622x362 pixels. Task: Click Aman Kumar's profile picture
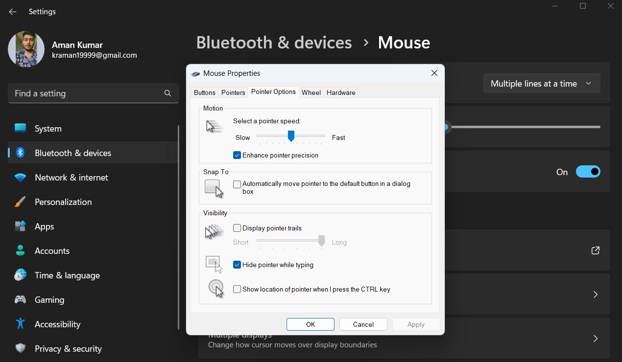[x=26, y=49]
